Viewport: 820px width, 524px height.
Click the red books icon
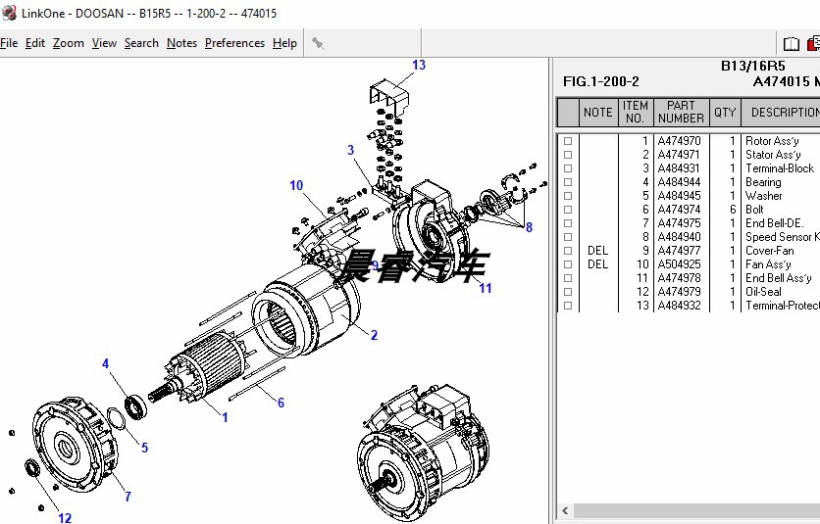pos(814,44)
